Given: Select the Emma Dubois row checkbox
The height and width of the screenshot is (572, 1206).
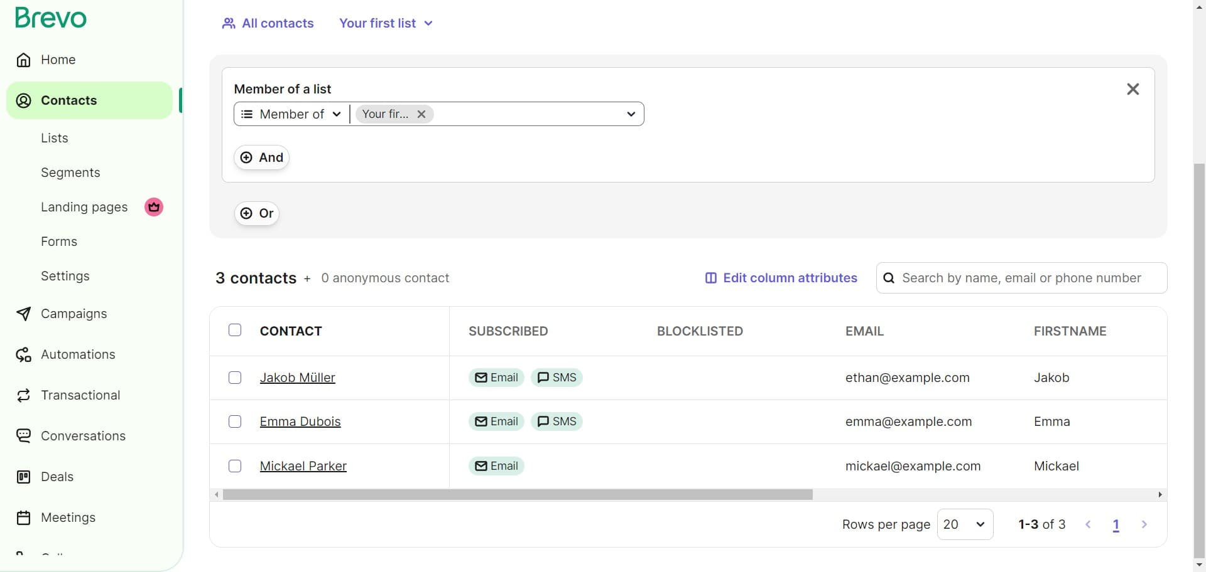Looking at the screenshot, I should pos(235,421).
